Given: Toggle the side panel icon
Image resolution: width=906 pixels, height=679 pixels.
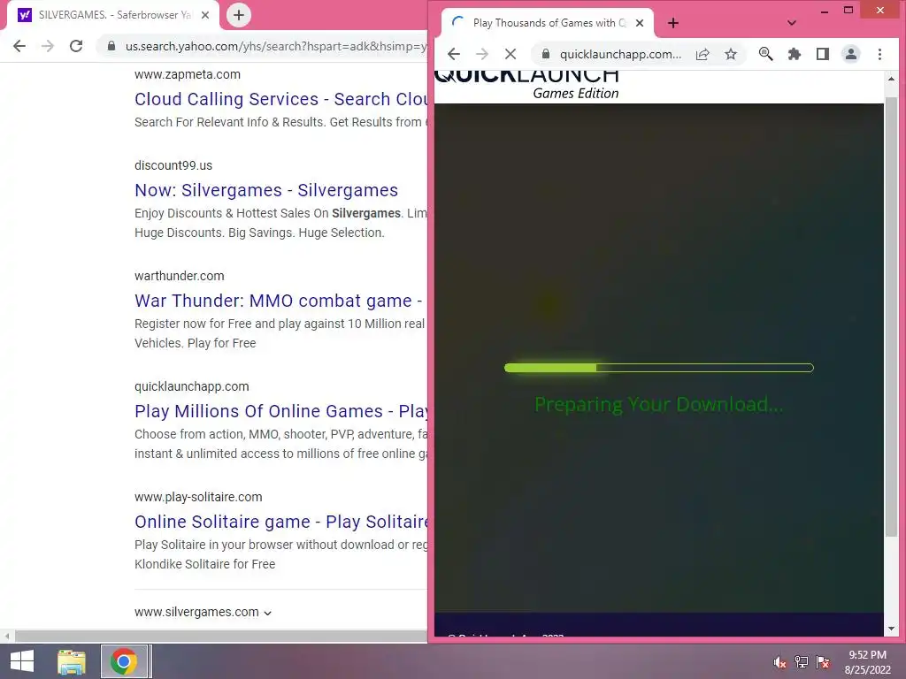Looking at the screenshot, I should (823, 54).
